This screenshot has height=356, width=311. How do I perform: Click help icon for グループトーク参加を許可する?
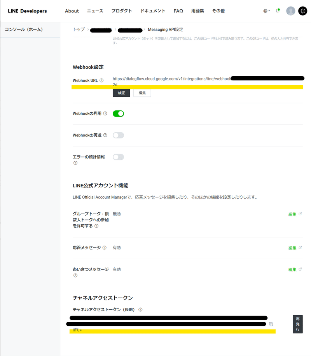[96, 226]
